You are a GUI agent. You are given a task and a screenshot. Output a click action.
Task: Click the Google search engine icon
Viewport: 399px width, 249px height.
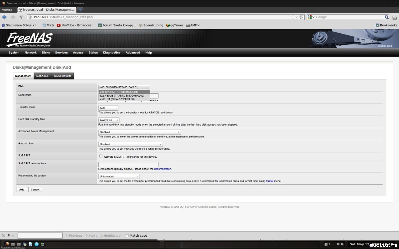(310, 17)
